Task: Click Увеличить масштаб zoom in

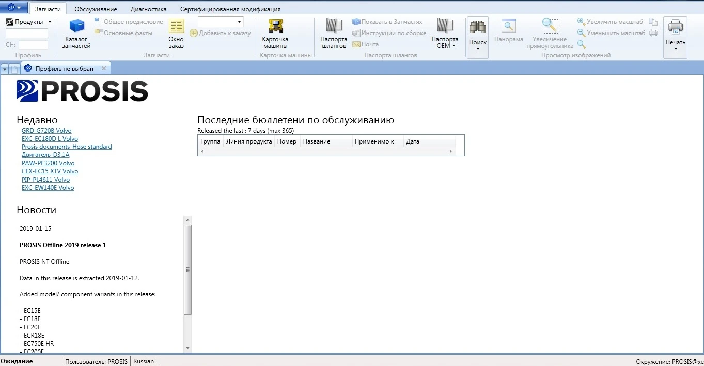Action: 611,22
